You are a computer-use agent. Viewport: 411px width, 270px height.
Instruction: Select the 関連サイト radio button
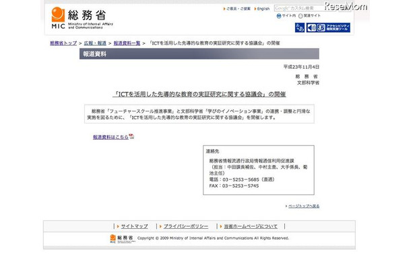coord(301,16)
